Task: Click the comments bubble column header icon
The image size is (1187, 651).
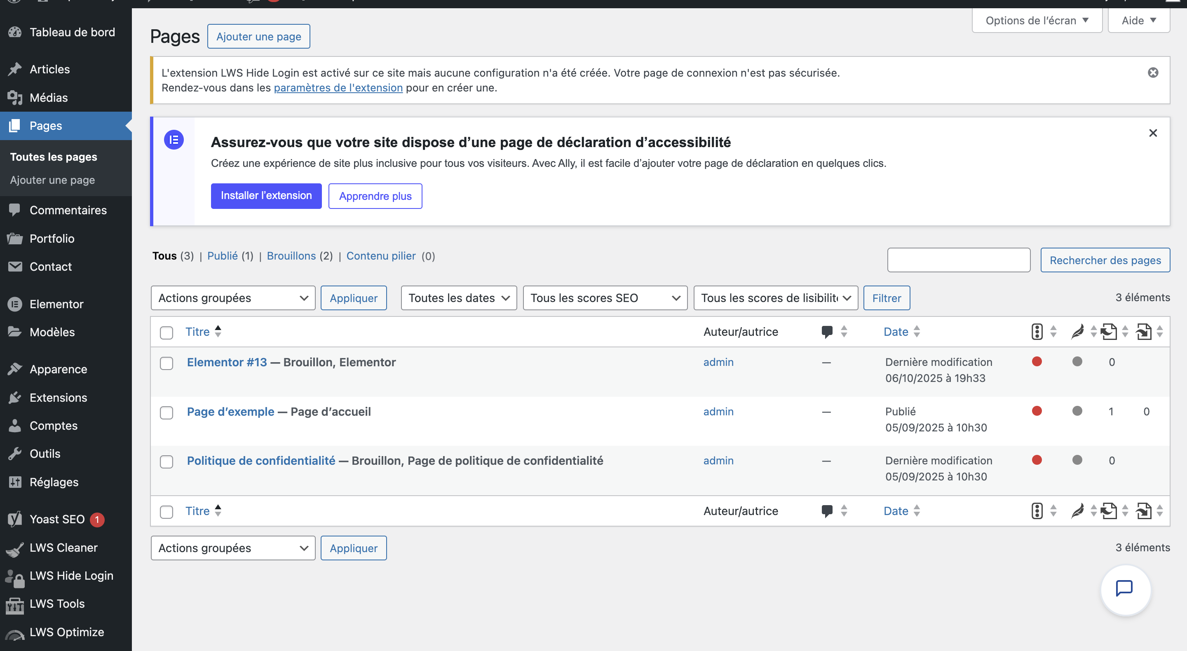Action: 827,331
